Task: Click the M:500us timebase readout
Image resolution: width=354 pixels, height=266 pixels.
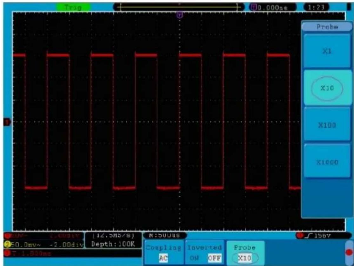Action: tap(164, 235)
